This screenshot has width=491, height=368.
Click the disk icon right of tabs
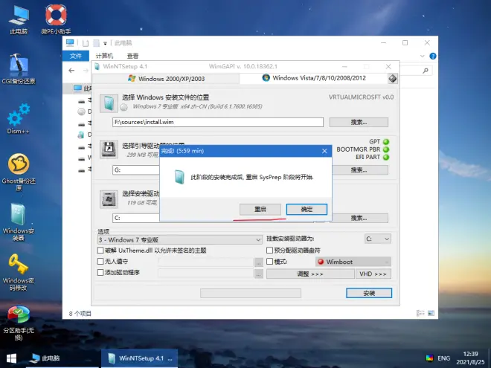pos(393,79)
